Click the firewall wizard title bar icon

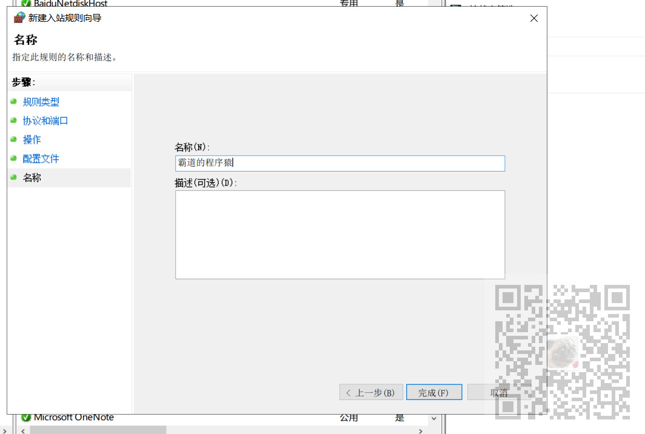coord(19,18)
